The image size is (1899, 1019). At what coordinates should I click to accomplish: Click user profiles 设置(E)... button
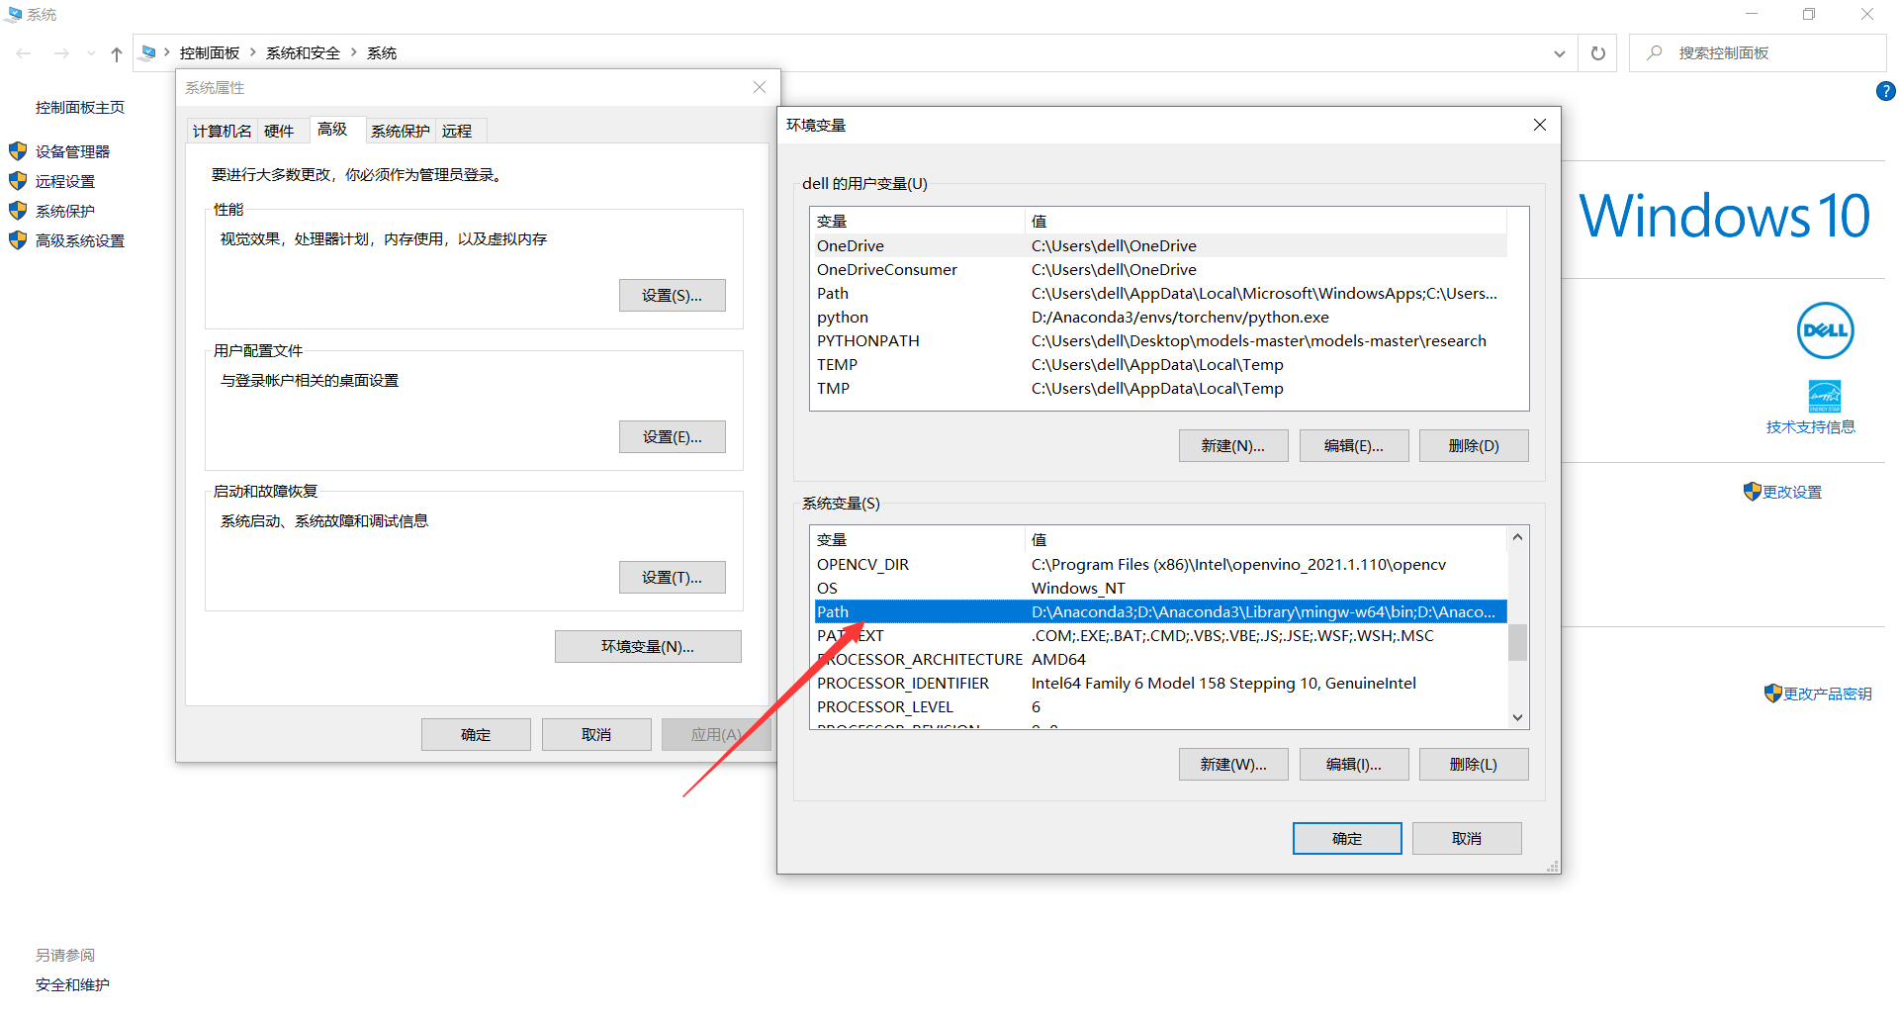673,436
